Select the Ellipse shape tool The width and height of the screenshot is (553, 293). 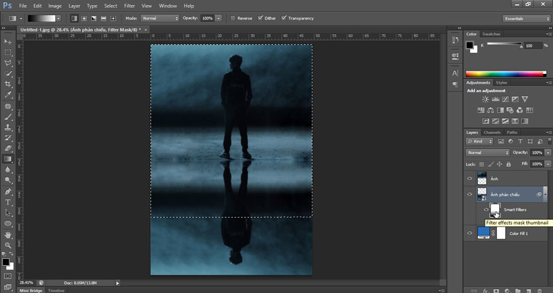click(8, 224)
